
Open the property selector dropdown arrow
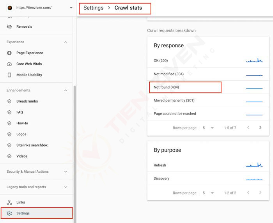click(71, 8)
